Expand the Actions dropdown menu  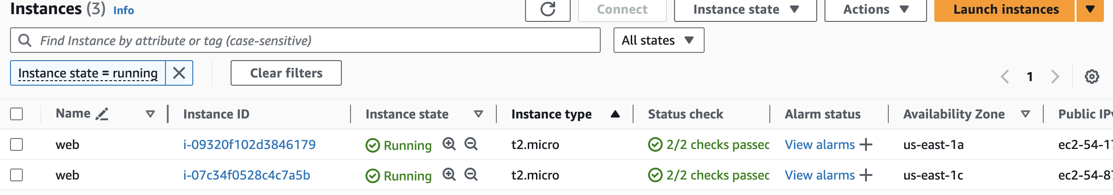coord(875,10)
